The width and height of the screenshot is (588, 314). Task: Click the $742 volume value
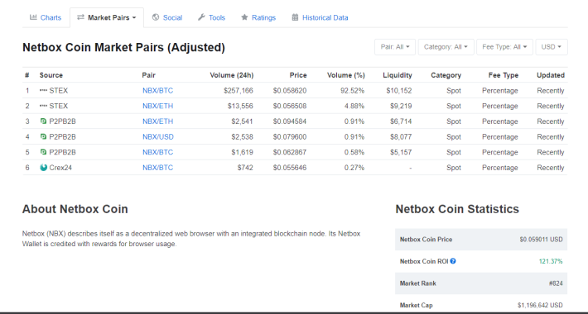coord(245,167)
